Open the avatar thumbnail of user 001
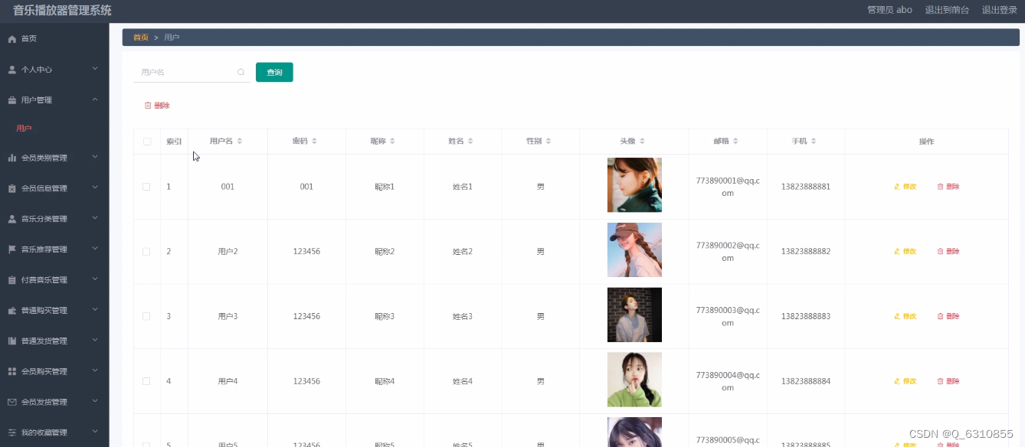The image size is (1025, 447). pyautogui.click(x=634, y=184)
